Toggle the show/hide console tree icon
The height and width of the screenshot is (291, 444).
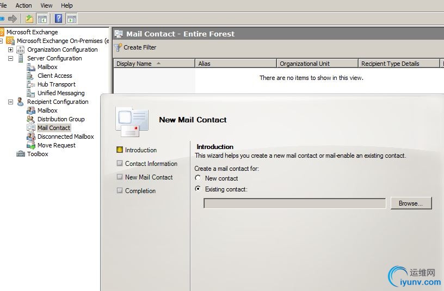click(42, 19)
